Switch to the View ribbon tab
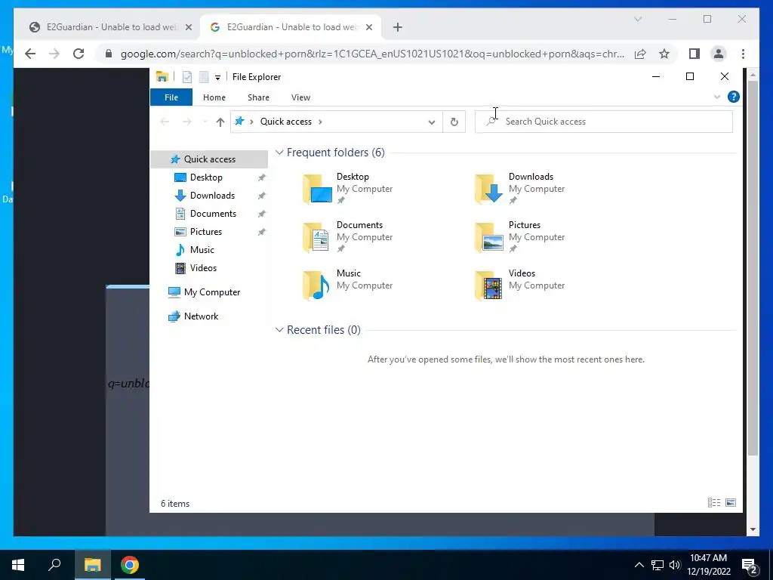 pyautogui.click(x=300, y=97)
